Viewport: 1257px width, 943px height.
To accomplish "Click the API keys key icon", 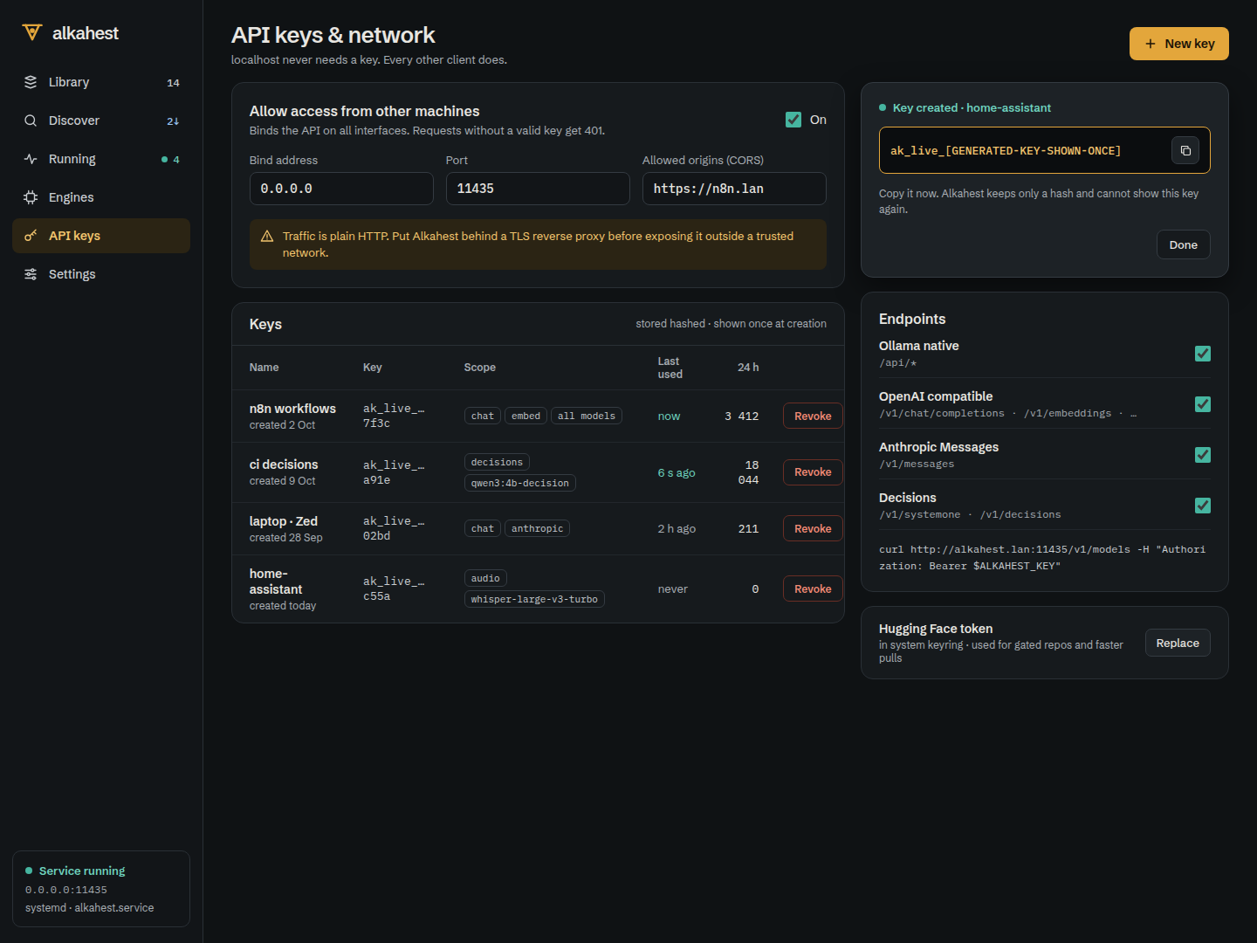I will 31,236.
